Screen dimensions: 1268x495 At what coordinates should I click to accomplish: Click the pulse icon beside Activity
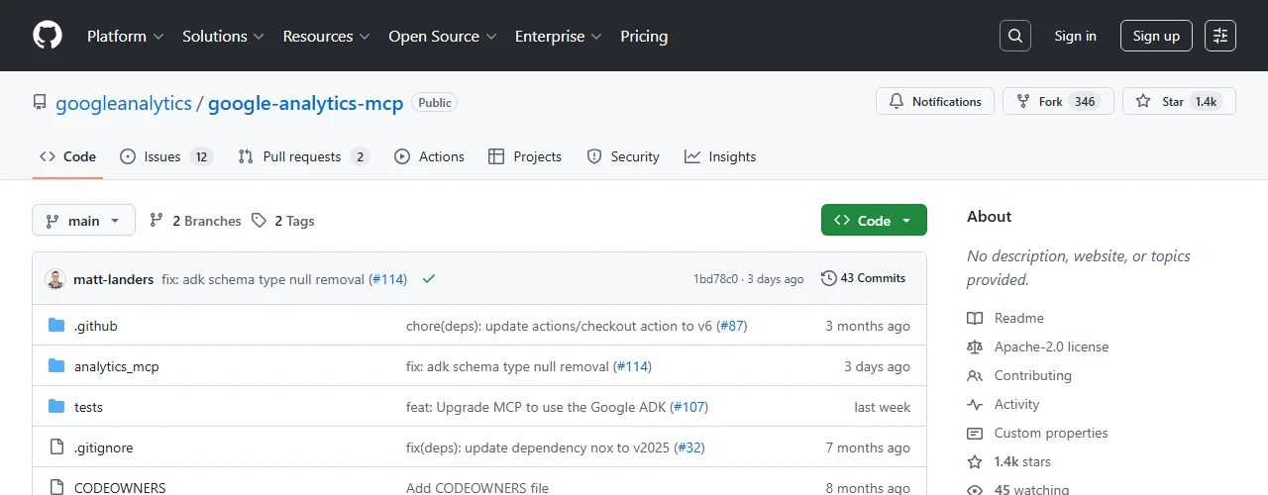click(975, 404)
